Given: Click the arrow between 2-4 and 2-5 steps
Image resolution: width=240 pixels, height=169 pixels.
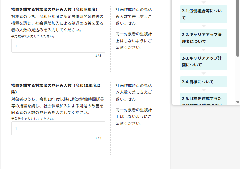Looking at the screenshot, I should click(x=204, y=90).
